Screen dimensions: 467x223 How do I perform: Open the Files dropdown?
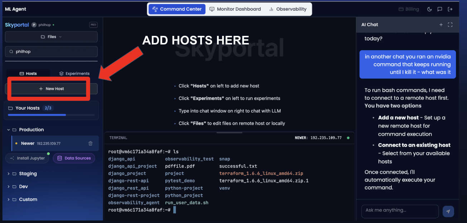pos(51,37)
